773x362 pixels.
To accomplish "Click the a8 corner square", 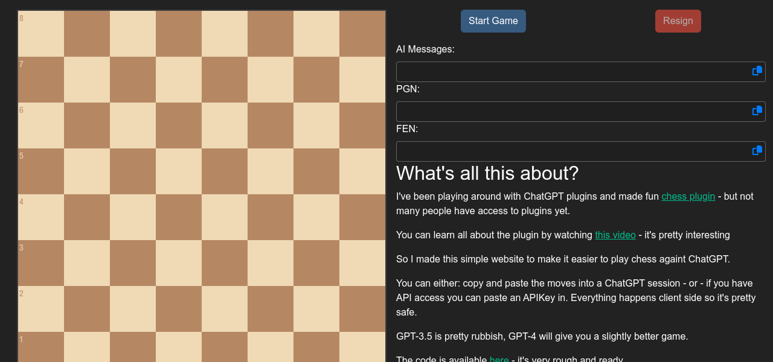I will (41, 34).
